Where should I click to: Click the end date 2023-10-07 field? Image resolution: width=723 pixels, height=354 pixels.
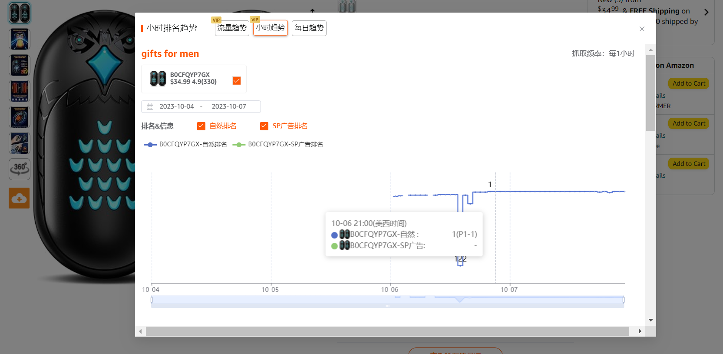(229, 106)
